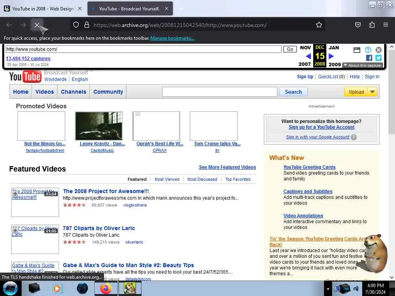Open the Firefox hamburger application menu
Viewport: 395px width, 296px height.
tap(385, 25)
